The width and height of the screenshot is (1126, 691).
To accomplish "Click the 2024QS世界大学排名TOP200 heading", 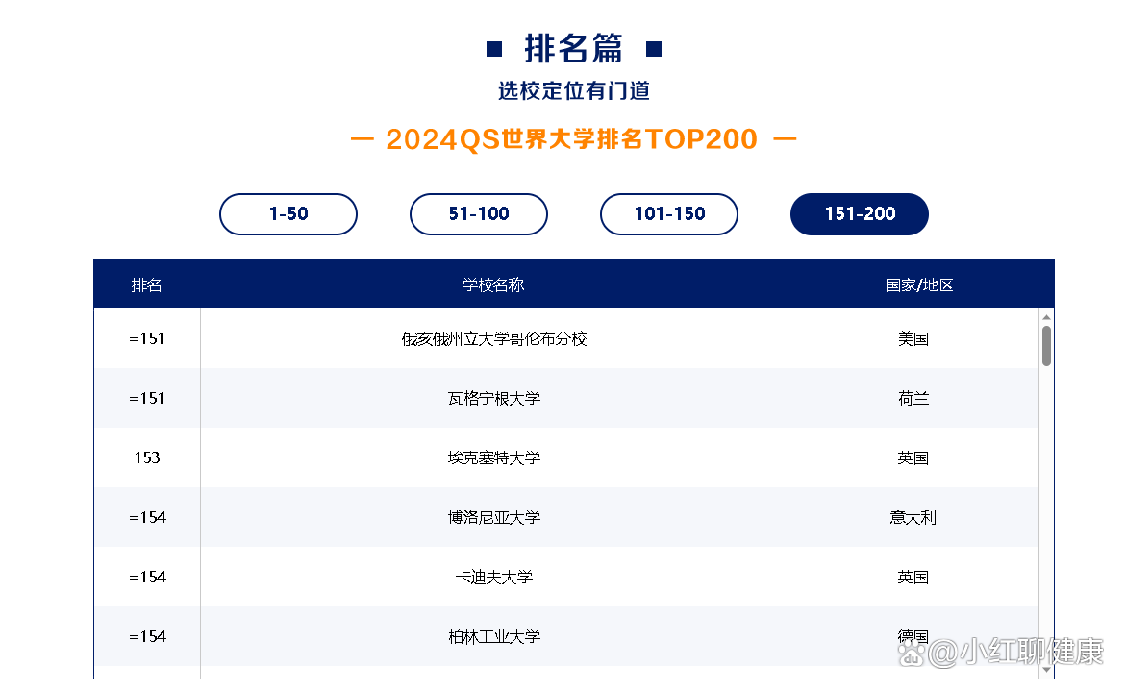I will pyautogui.click(x=572, y=139).
